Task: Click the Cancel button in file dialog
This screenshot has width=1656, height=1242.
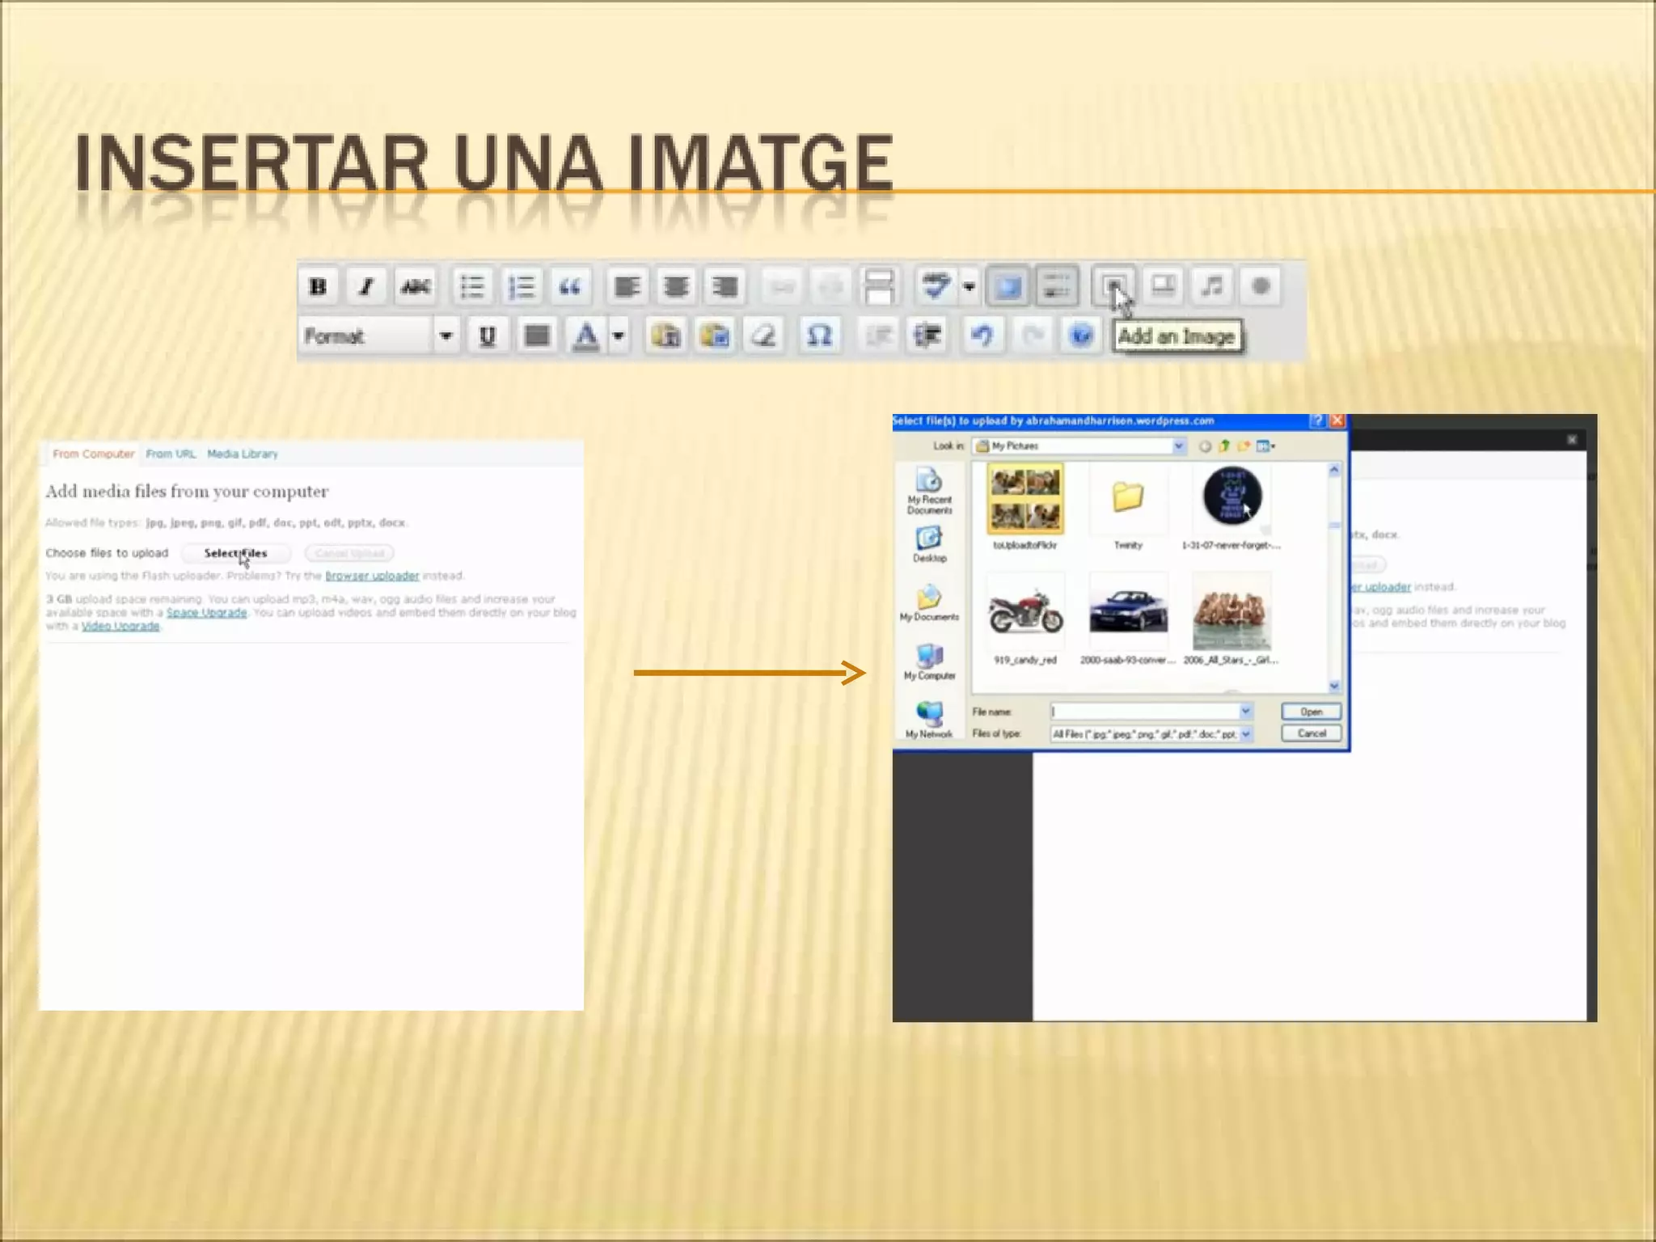Action: point(1311,733)
